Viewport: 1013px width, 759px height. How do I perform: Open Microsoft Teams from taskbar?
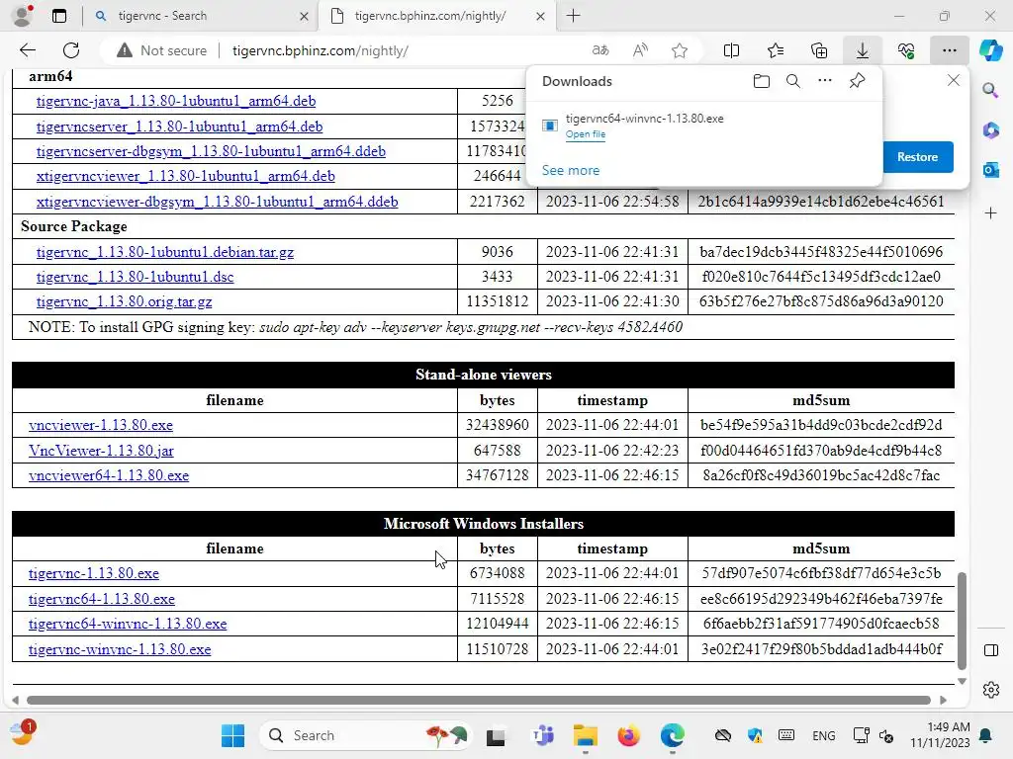point(543,735)
